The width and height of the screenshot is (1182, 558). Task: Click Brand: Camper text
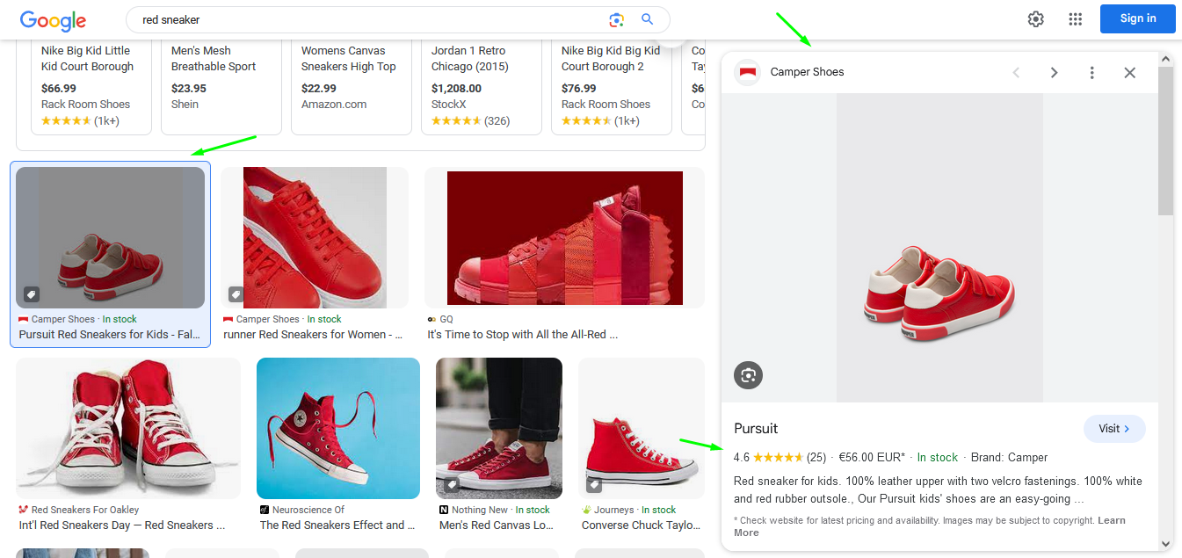1009,457
